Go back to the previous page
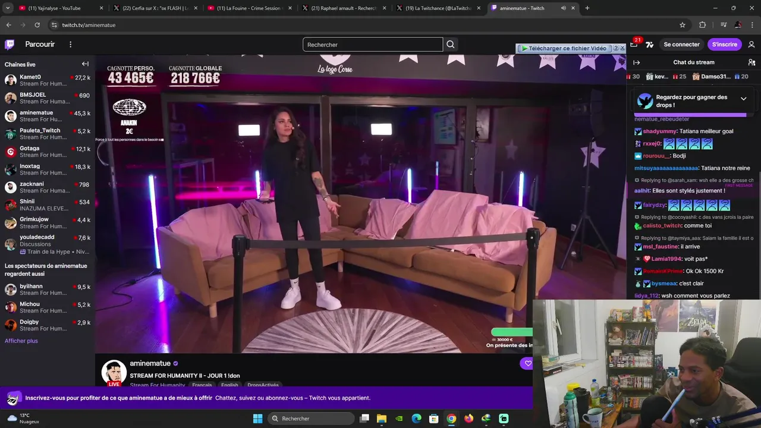 (x=8, y=25)
